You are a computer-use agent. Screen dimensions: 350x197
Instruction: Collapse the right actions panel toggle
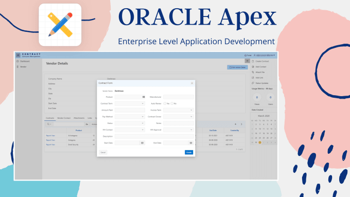coord(248,61)
